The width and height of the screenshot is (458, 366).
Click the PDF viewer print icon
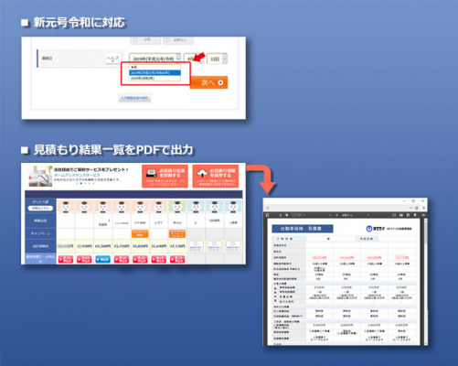click(x=401, y=215)
